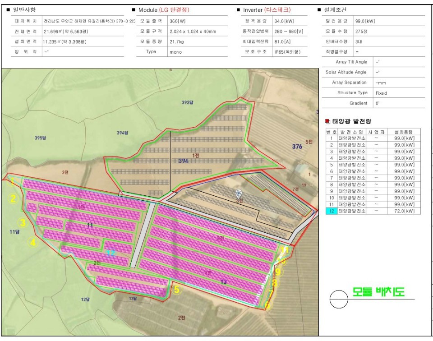The width and height of the screenshot is (433, 341).
Task: Select the green 모듈 배치도 title
Action: point(378,291)
